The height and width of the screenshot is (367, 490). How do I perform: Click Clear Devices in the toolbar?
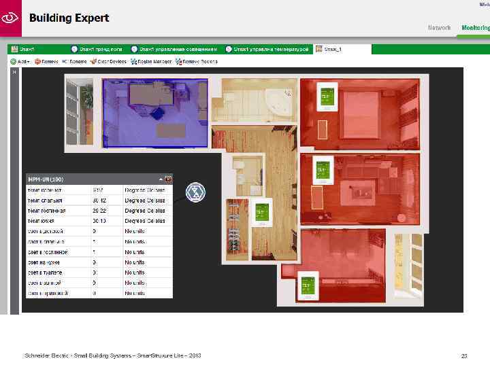(108, 61)
